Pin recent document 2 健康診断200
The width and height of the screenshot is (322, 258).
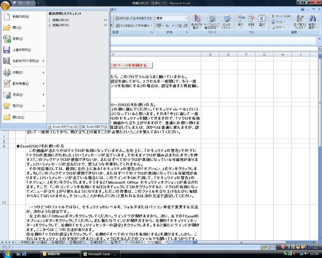point(105,25)
